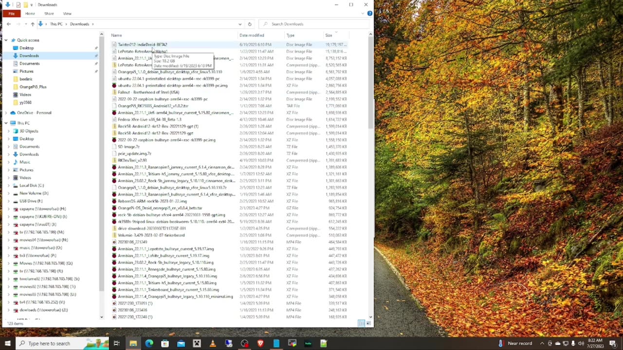The height and width of the screenshot is (350, 623).
Task: Open beelink folder in Quick access
Action: [25, 79]
